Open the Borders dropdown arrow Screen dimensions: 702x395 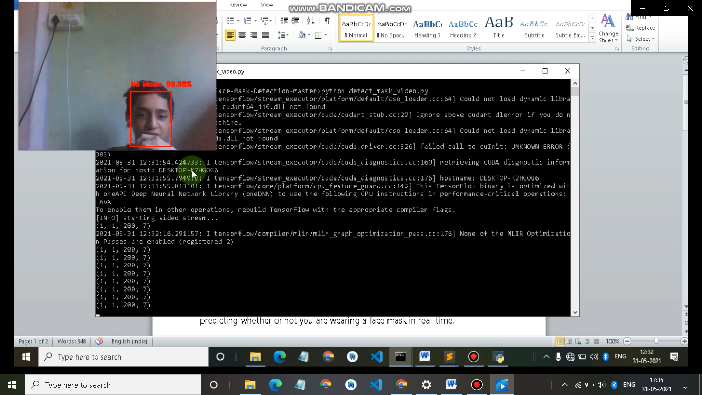pos(325,35)
